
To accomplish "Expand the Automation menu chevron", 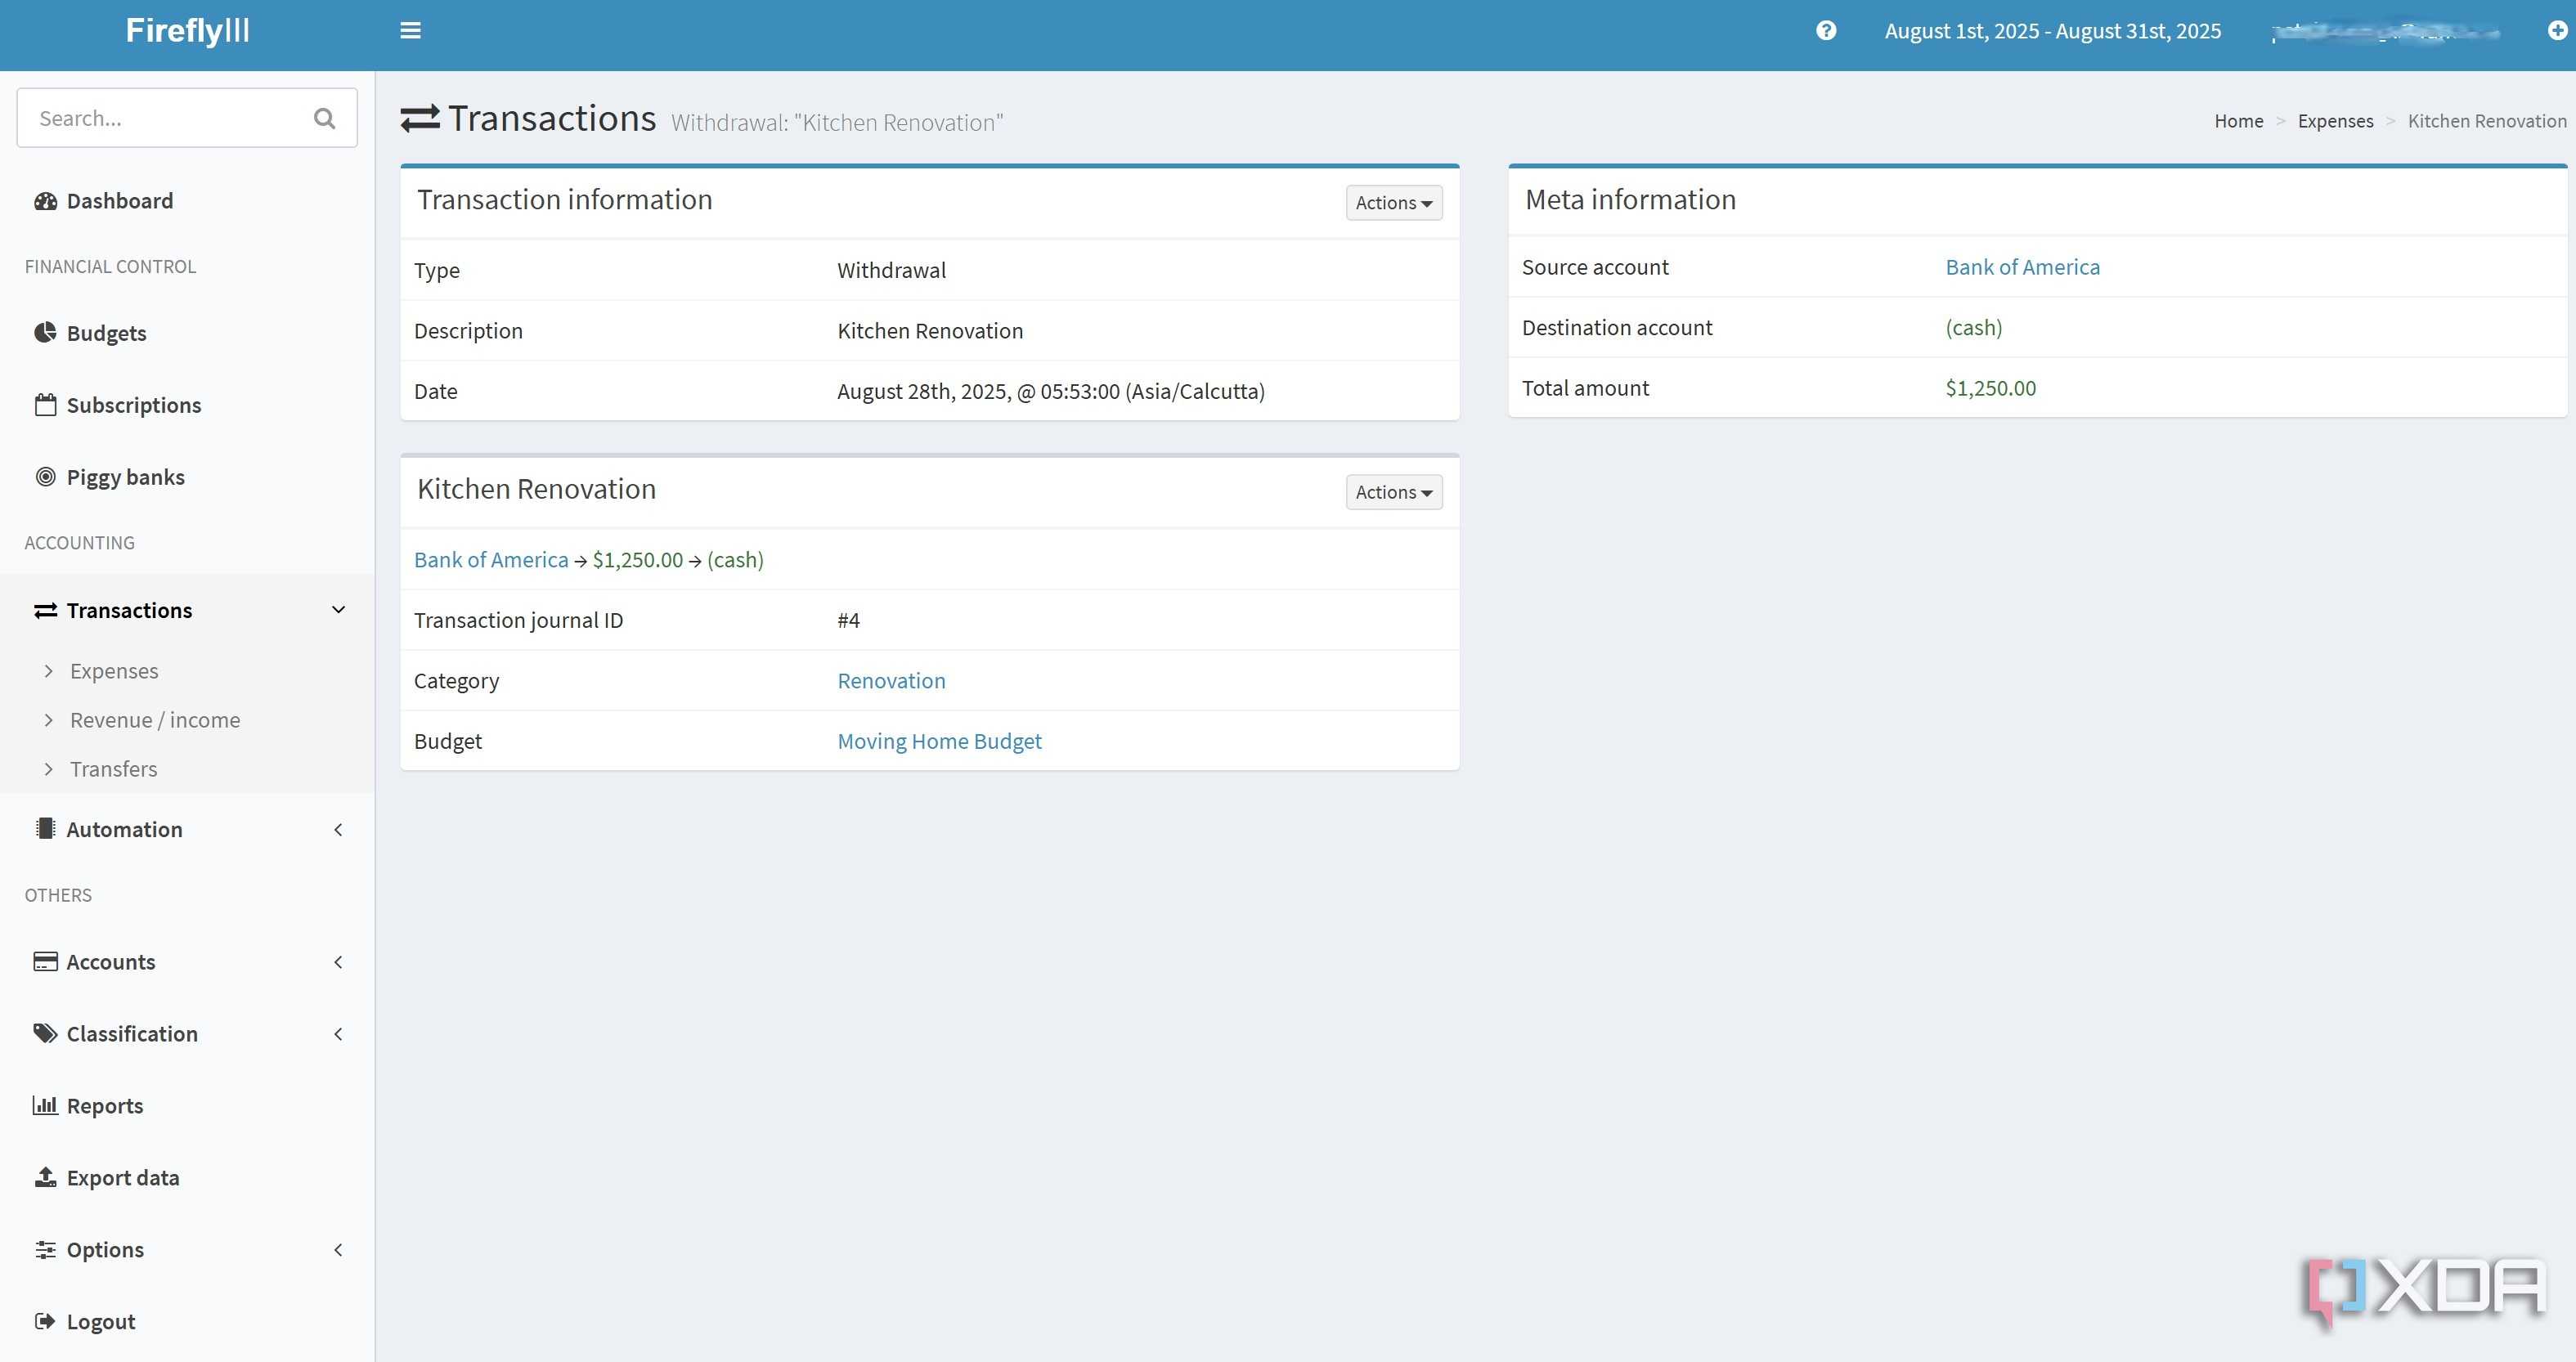I will coord(338,829).
